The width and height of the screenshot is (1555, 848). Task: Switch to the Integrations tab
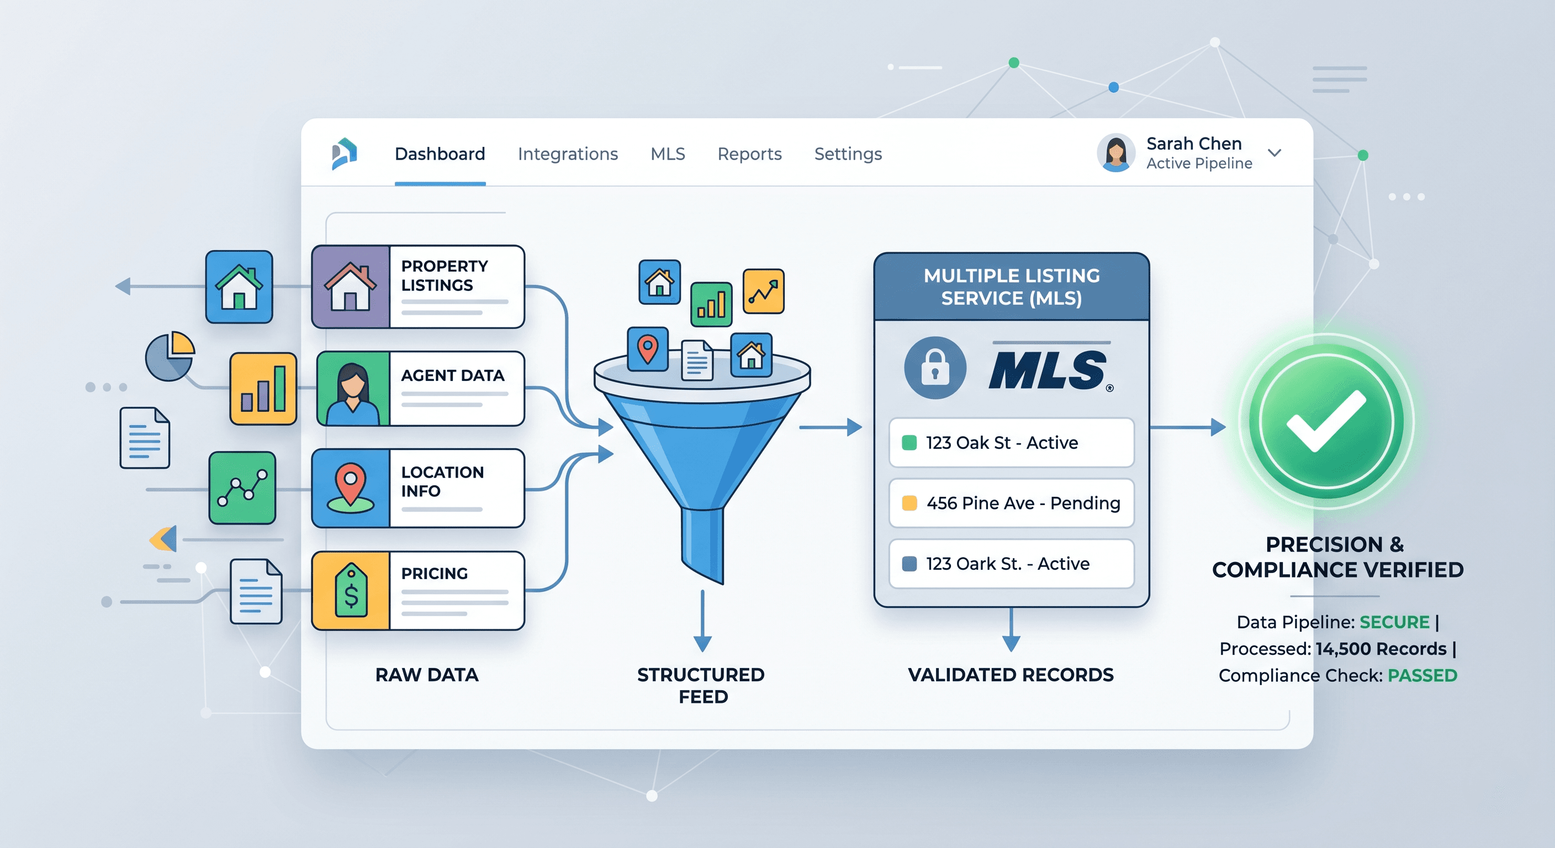568,155
